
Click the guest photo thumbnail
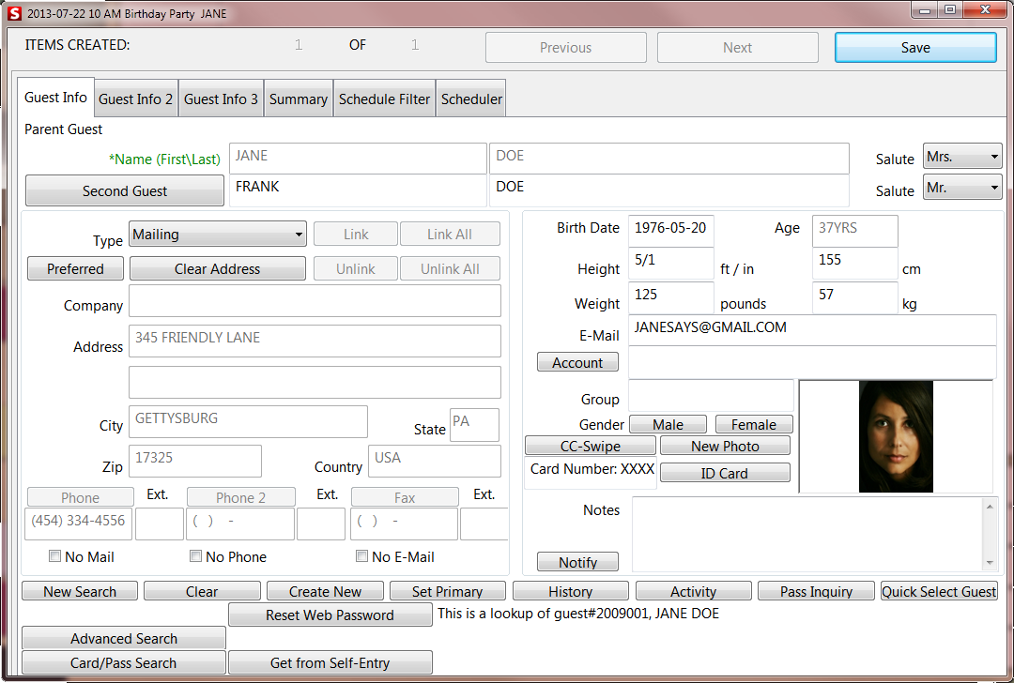[x=896, y=437]
